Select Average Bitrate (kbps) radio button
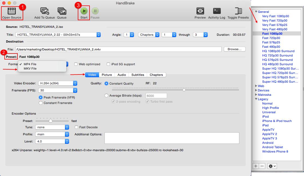Viewport: 304px width, 176px height. 106,96
